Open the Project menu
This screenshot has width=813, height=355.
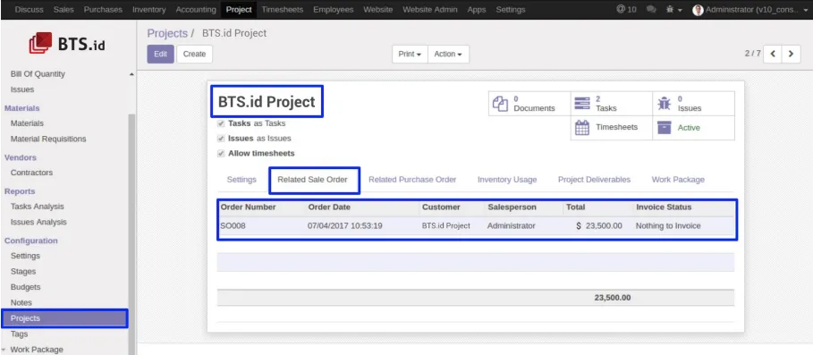click(x=239, y=9)
